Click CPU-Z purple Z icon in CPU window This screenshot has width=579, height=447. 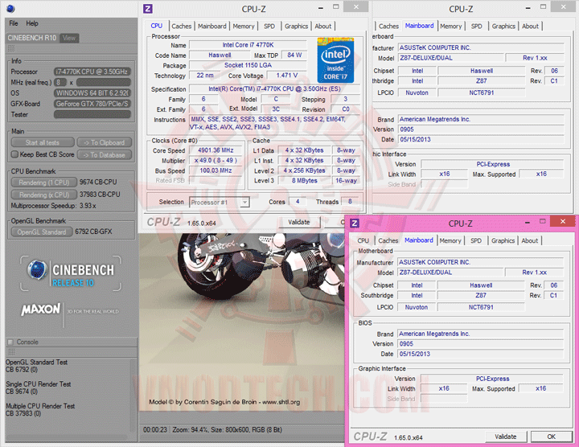coord(148,9)
